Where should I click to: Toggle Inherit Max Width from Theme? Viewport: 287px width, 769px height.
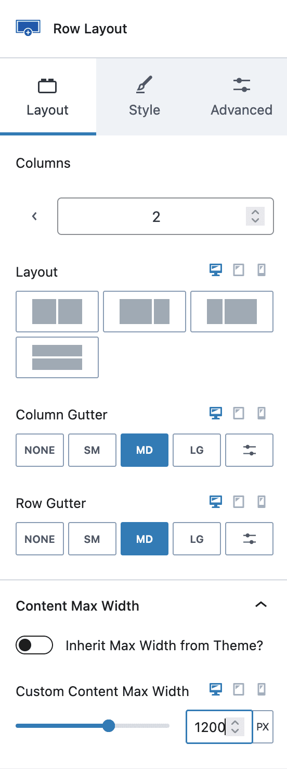coord(35,646)
